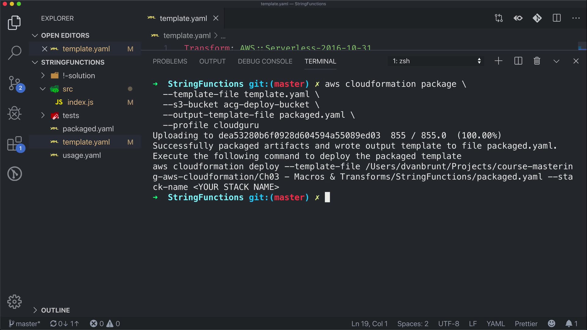Expand the !-solution folder

pyautogui.click(x=79, y=75)
